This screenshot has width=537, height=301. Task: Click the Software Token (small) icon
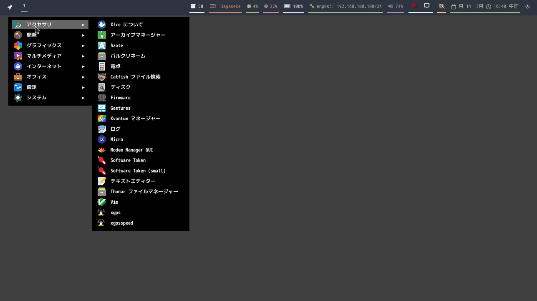[x=102, y=171]
